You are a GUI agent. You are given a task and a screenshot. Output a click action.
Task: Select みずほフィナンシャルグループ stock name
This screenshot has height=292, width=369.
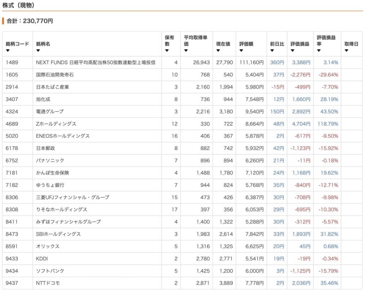click(68, 222)
